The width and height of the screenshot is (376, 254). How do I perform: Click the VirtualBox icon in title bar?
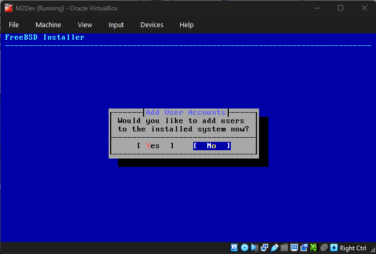[8, 8]
